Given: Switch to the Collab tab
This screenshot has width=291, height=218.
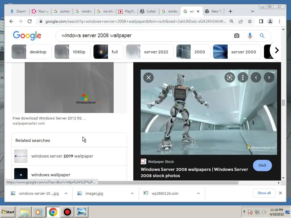Looking at the screenshot, I should 148,11.
